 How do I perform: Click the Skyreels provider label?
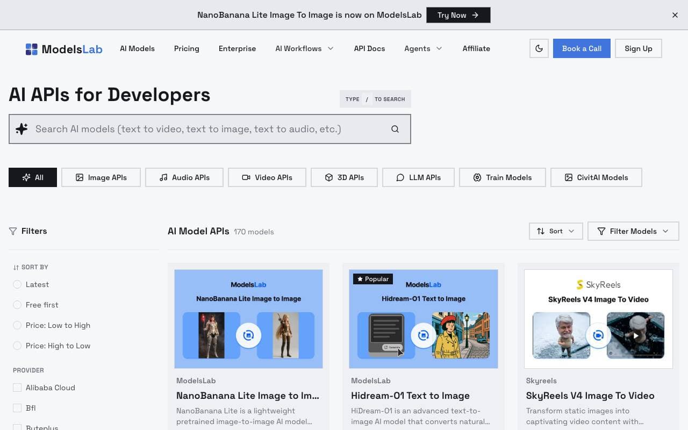541,381
